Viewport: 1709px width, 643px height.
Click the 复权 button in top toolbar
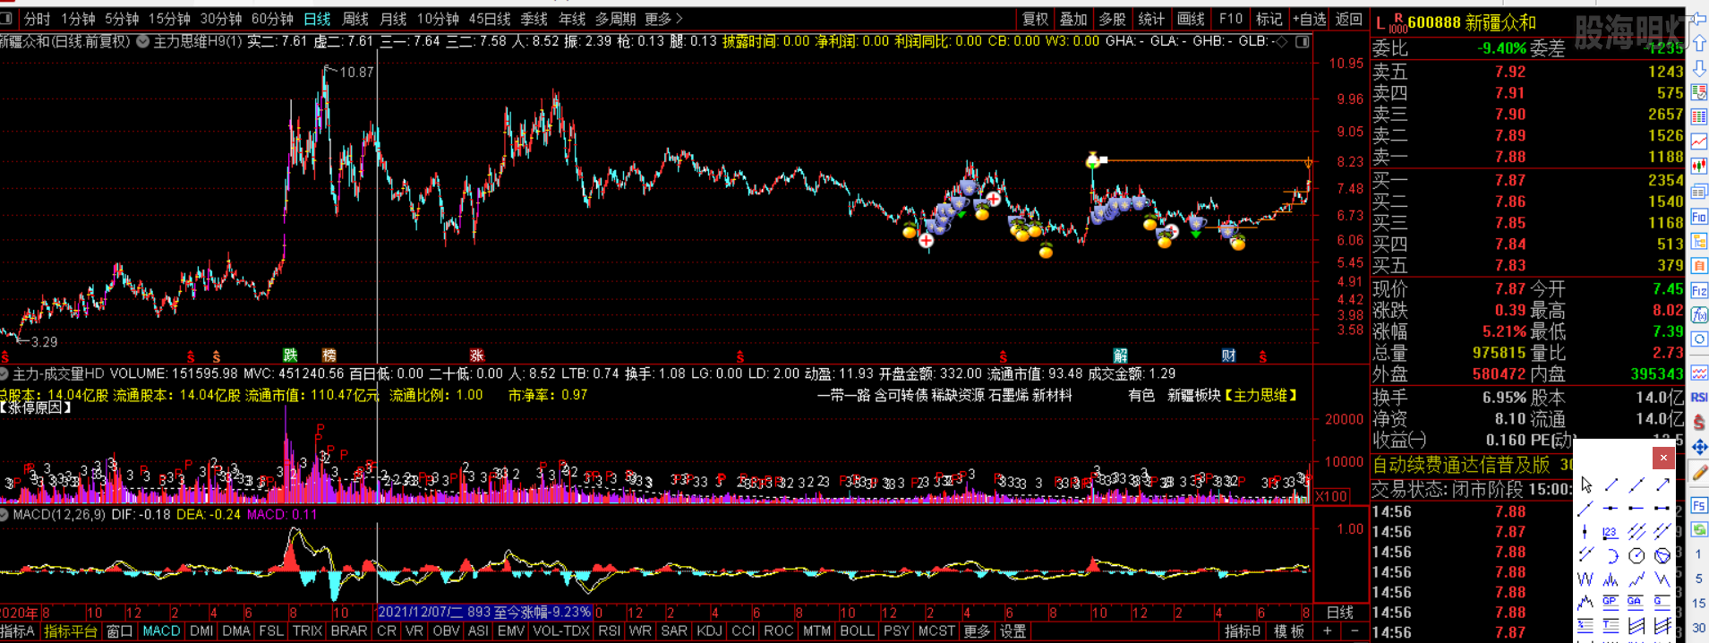pyautogui.click(x=1035, y=19)
